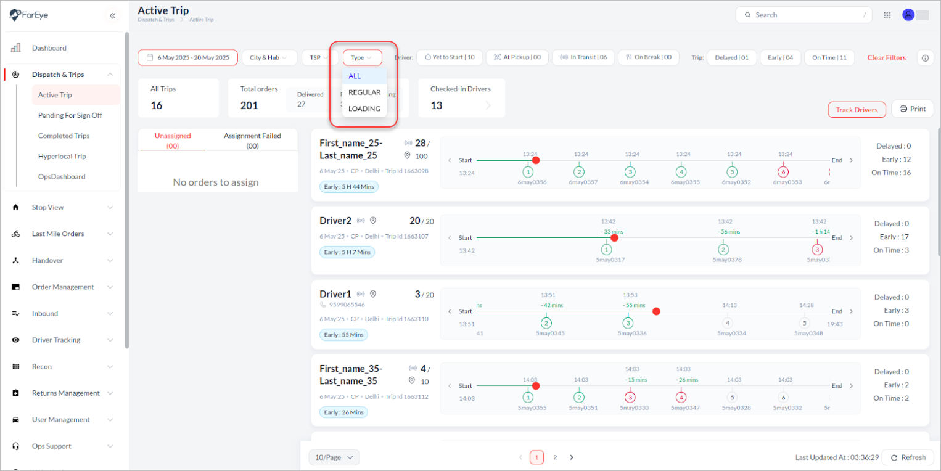
Task: Click stop 6 marker 6may0353
Action: tap(783, 172)
